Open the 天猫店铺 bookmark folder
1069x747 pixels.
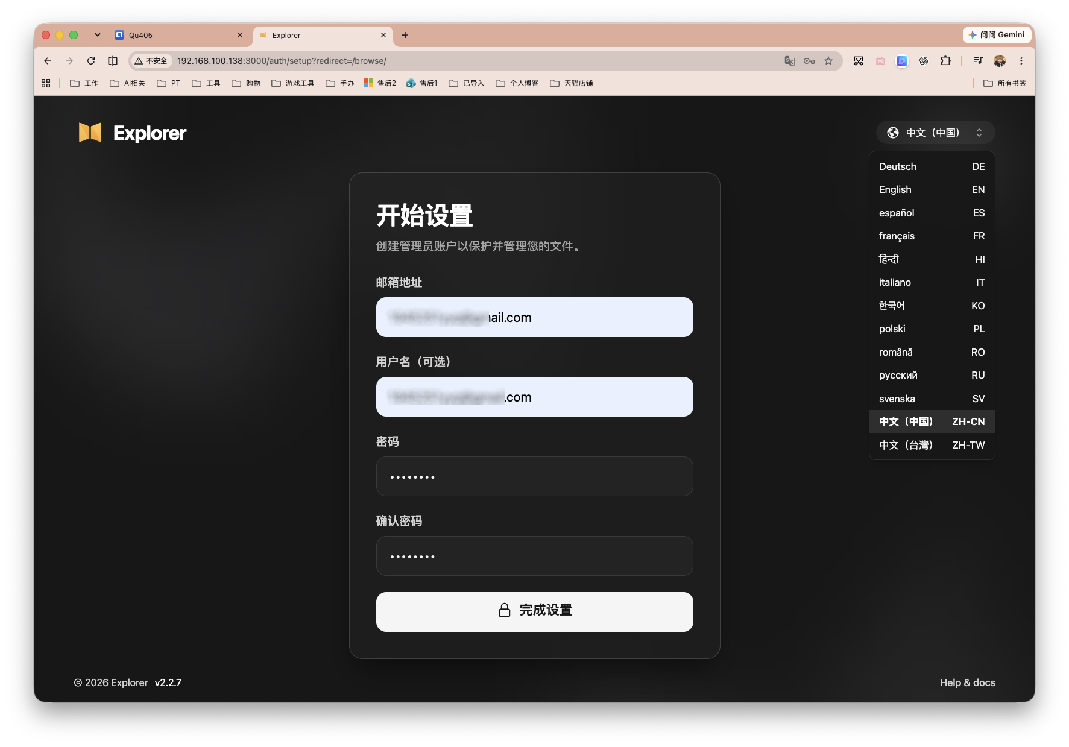click(572, 83)
